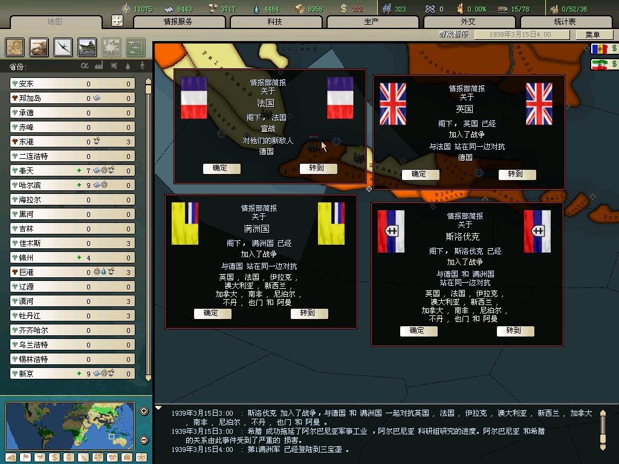Click the world minimap thumbnail
The width and height of the screenshot is (619, 464).
click(70, 426)
